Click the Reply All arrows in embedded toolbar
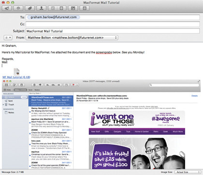This screenshot has width=203, height=175. [53, 85]
